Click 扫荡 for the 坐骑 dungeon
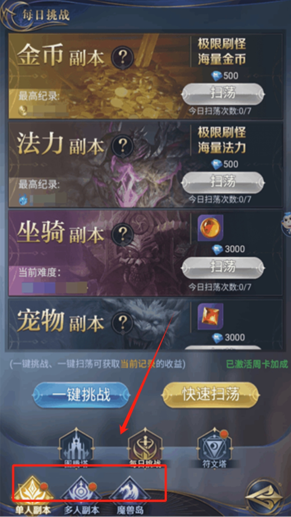The image size is (291, 517). [223, 266]
